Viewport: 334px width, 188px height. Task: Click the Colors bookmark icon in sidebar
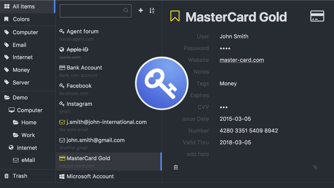tap(6, 19)
